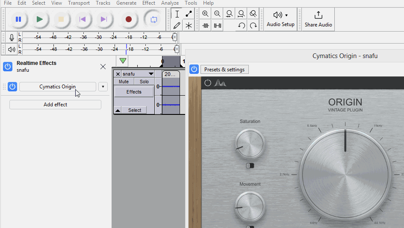Adjust the playback level slider
404x228 pixels.
pos(177,49)
